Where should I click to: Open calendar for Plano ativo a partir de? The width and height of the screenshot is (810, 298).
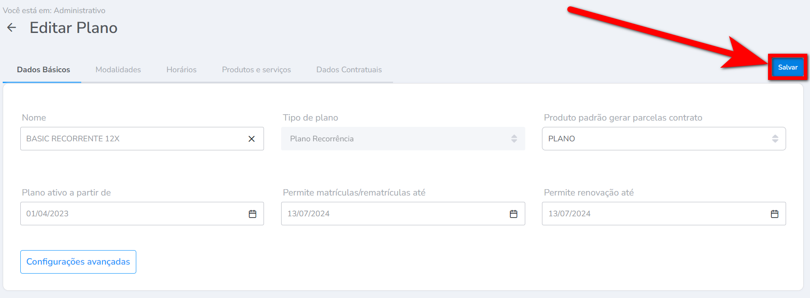(252, 214)
